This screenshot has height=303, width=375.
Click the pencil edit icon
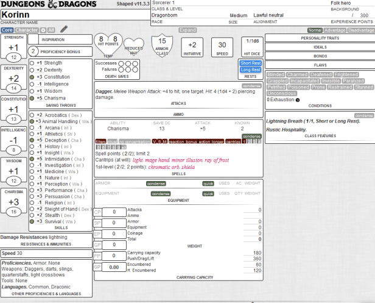tap(64, 29)
